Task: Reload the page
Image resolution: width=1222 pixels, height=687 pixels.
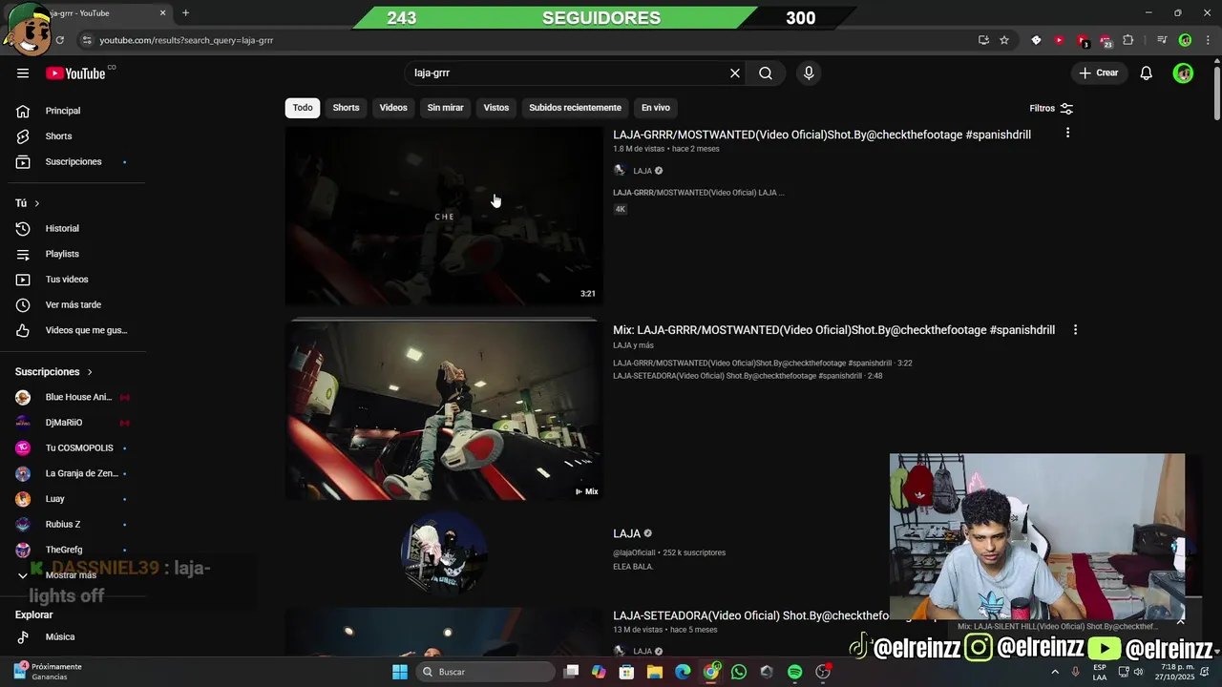Action: pyautogui.click(x=59, y=40)
